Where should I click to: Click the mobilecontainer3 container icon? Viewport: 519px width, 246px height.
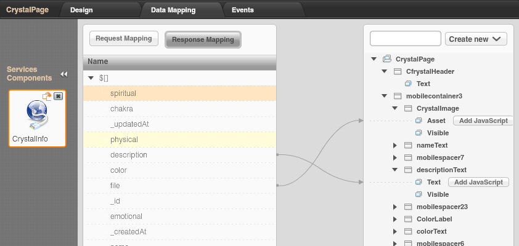point(398,96)
